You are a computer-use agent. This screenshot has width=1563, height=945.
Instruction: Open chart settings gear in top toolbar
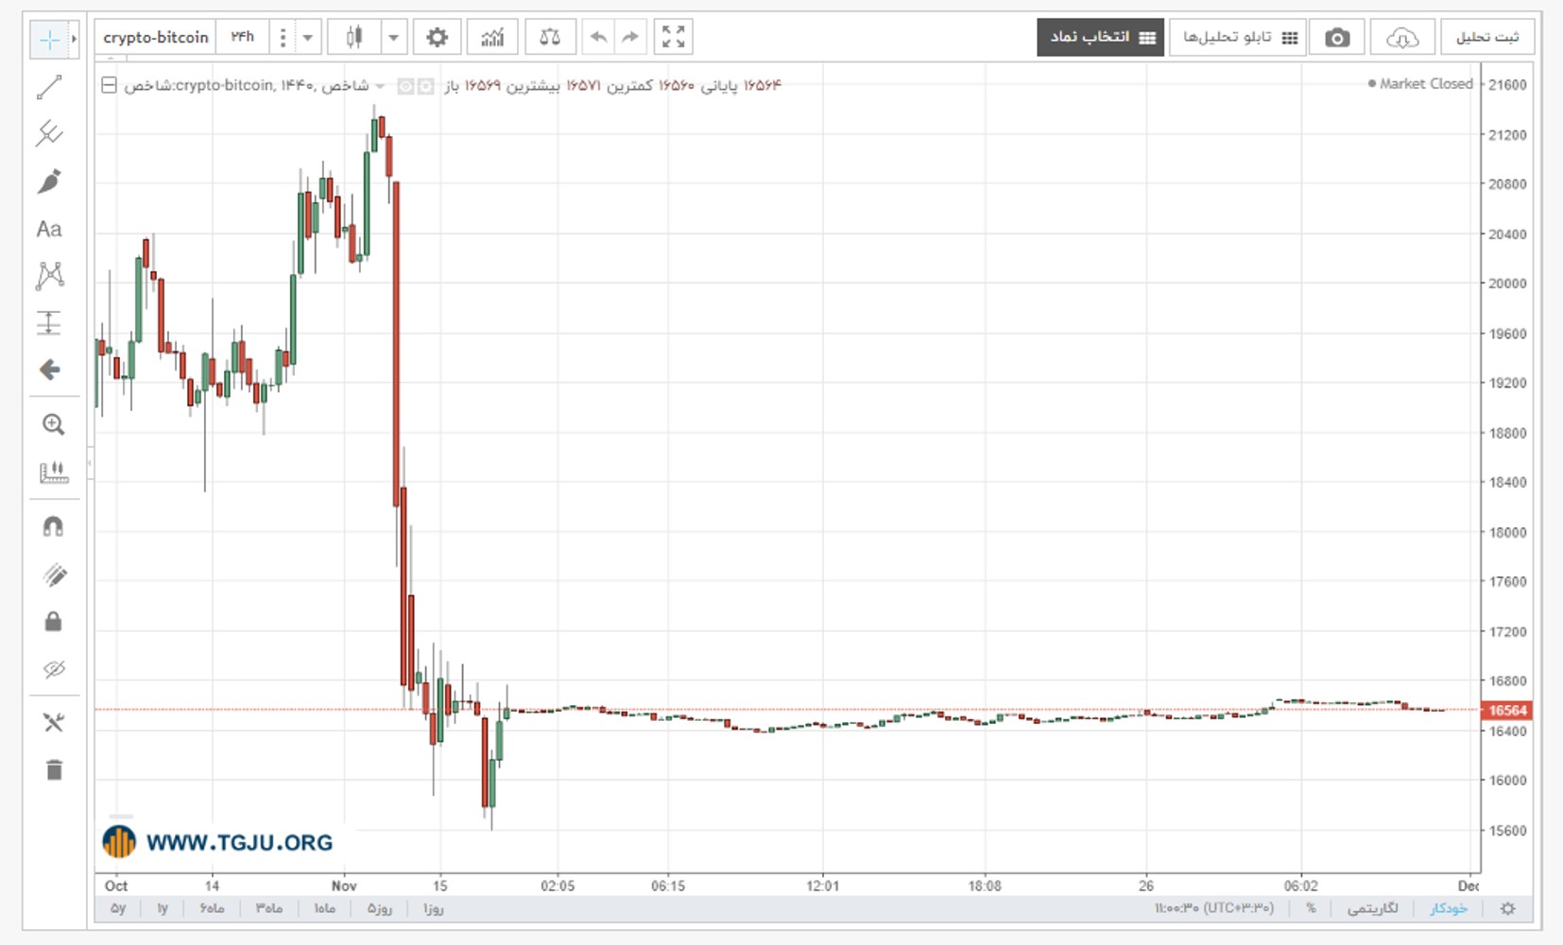pyautogui.click(x=437, y=37)
